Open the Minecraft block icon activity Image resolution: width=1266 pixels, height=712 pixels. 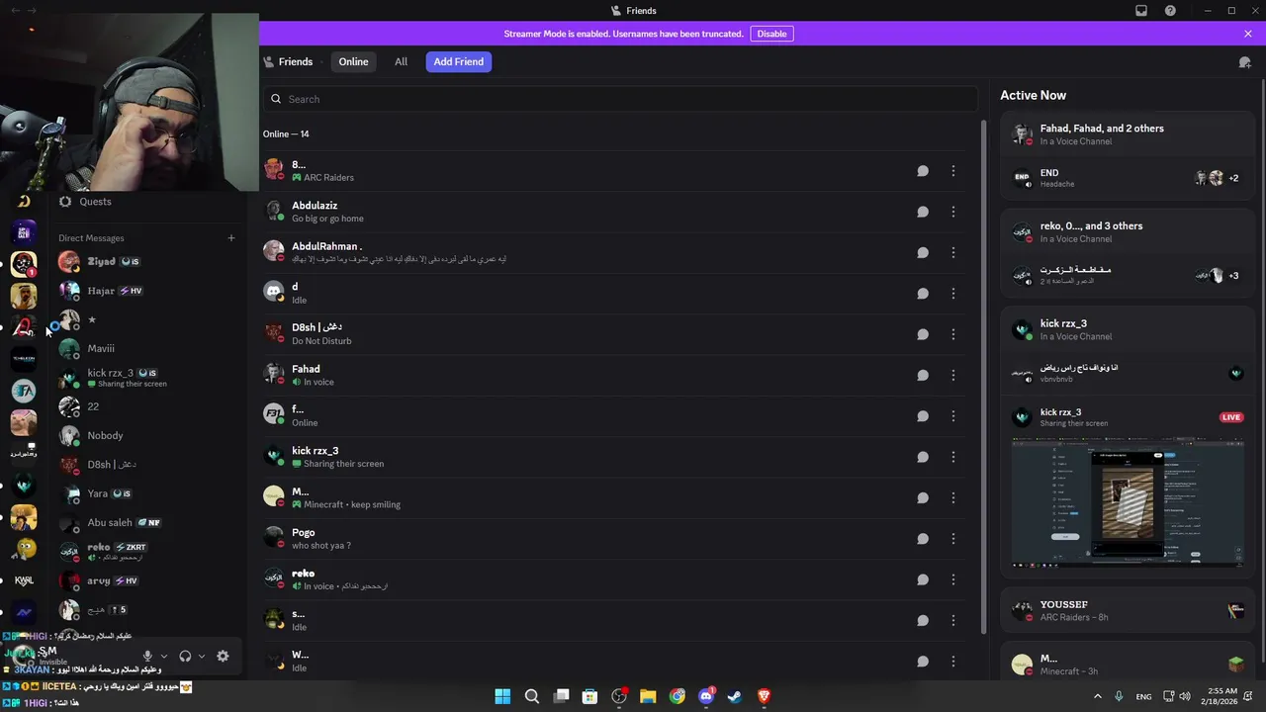tap(1235, 665)
